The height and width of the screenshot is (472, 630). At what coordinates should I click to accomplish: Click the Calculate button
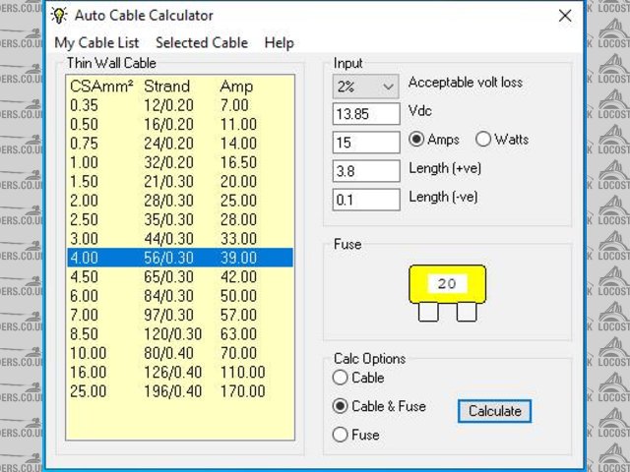tap(494, 411)
